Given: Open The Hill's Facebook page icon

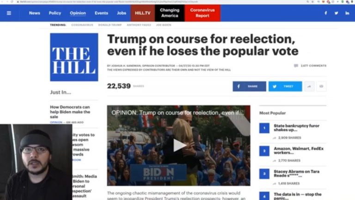Looking at the screenshot, I should 325,13.
